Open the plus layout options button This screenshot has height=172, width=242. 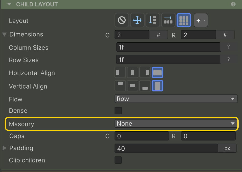pos(201,20)
